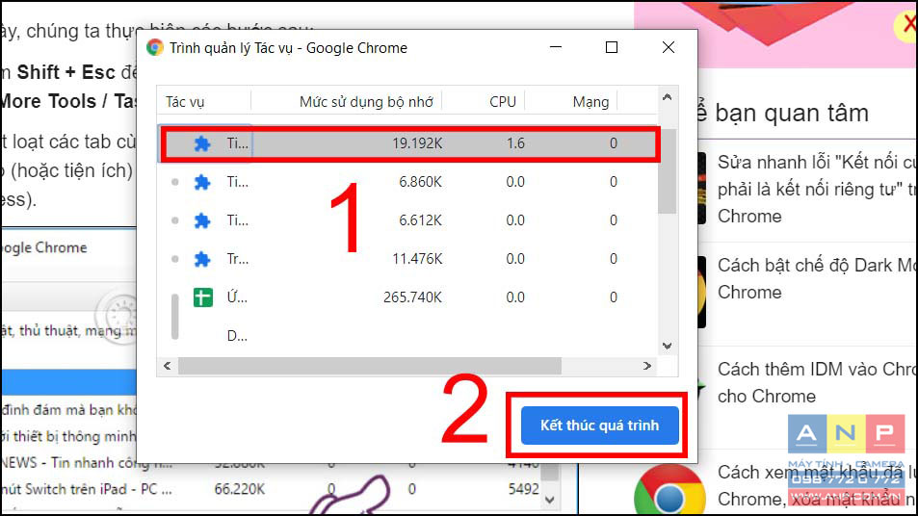Click the puzzle icon in the 19.192K row
Viewport: 918px width, 516px height.
202,143
